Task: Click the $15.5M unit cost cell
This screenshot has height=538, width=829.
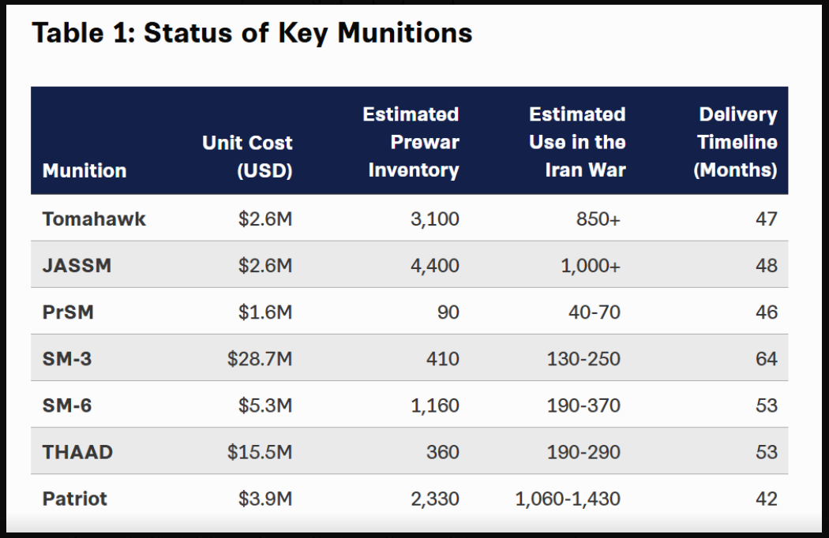Action: 260,452
